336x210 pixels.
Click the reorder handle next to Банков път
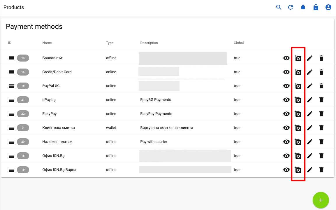[12, 58]
